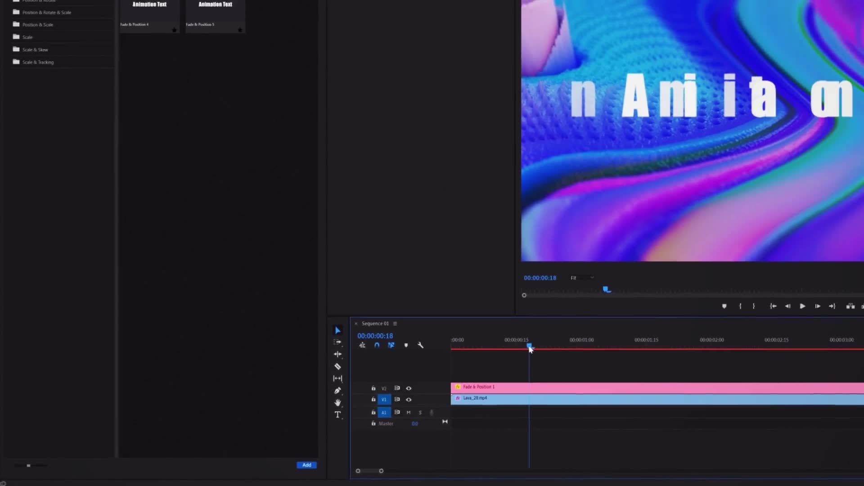The height and width of the screenshot is (486, 864).
Task: Toggle V1 track targeting
Action: coord(384,400)
